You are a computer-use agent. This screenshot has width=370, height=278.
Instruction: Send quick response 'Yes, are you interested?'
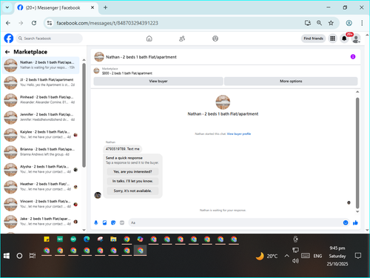(132, 171)
